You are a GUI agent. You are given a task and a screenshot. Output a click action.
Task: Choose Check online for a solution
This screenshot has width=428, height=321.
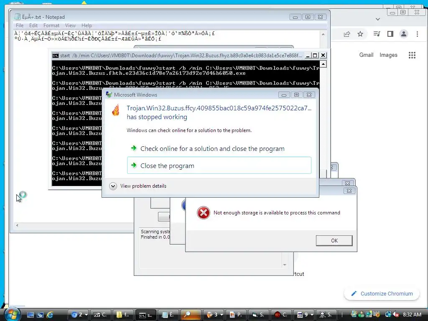tap(219, 149)
